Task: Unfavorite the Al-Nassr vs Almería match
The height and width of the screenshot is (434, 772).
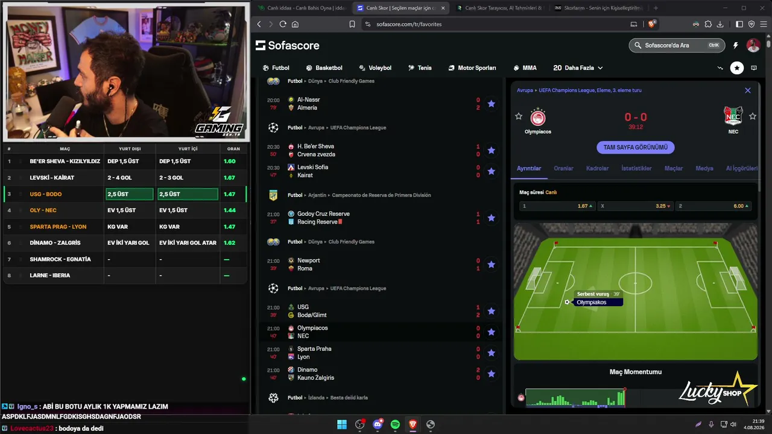Action: 491,104
